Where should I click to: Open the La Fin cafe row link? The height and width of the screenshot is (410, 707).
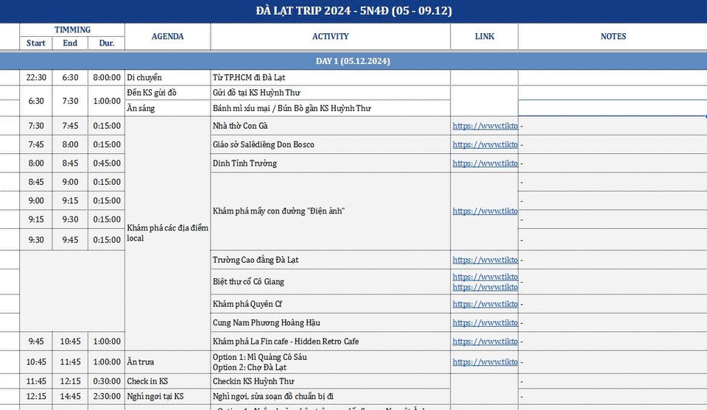(485, 342)
